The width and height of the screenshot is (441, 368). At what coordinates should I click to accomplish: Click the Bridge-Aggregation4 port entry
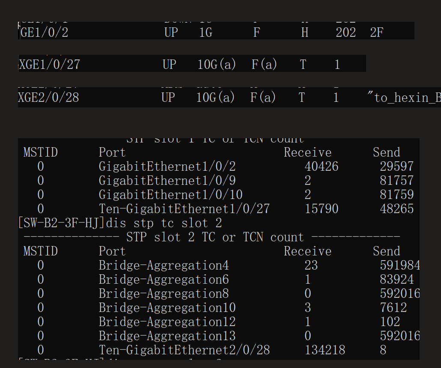(x=164, y=265)
